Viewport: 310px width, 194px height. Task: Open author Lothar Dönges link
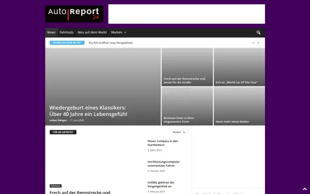tap(58, 121)
